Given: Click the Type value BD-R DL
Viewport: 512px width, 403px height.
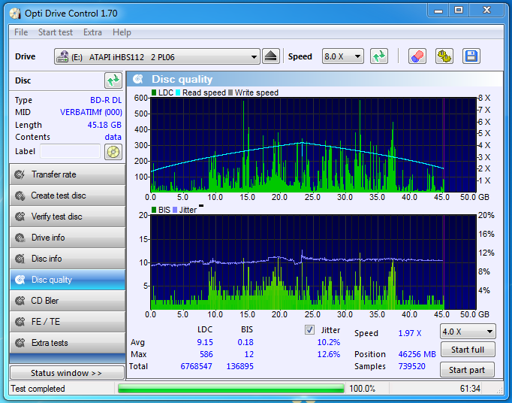Looking at the screenshot, I should (106, 100).
